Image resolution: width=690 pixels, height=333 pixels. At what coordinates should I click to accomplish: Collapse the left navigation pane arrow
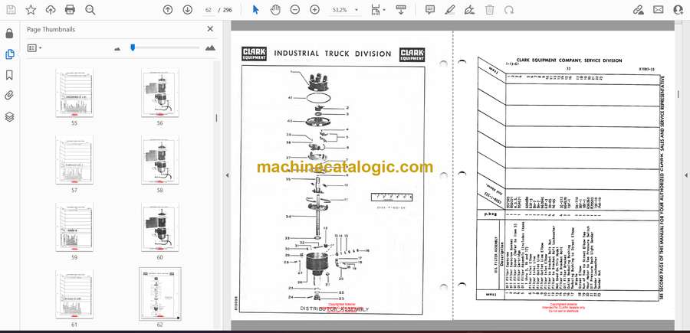[x=227, y=175]
